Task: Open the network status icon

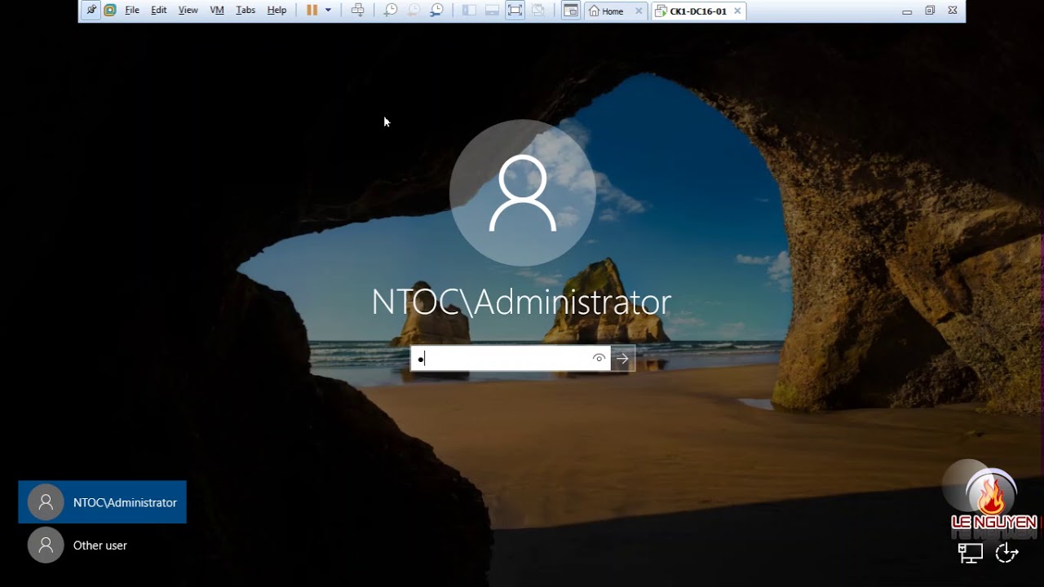Action: click(x=970, y=554)
